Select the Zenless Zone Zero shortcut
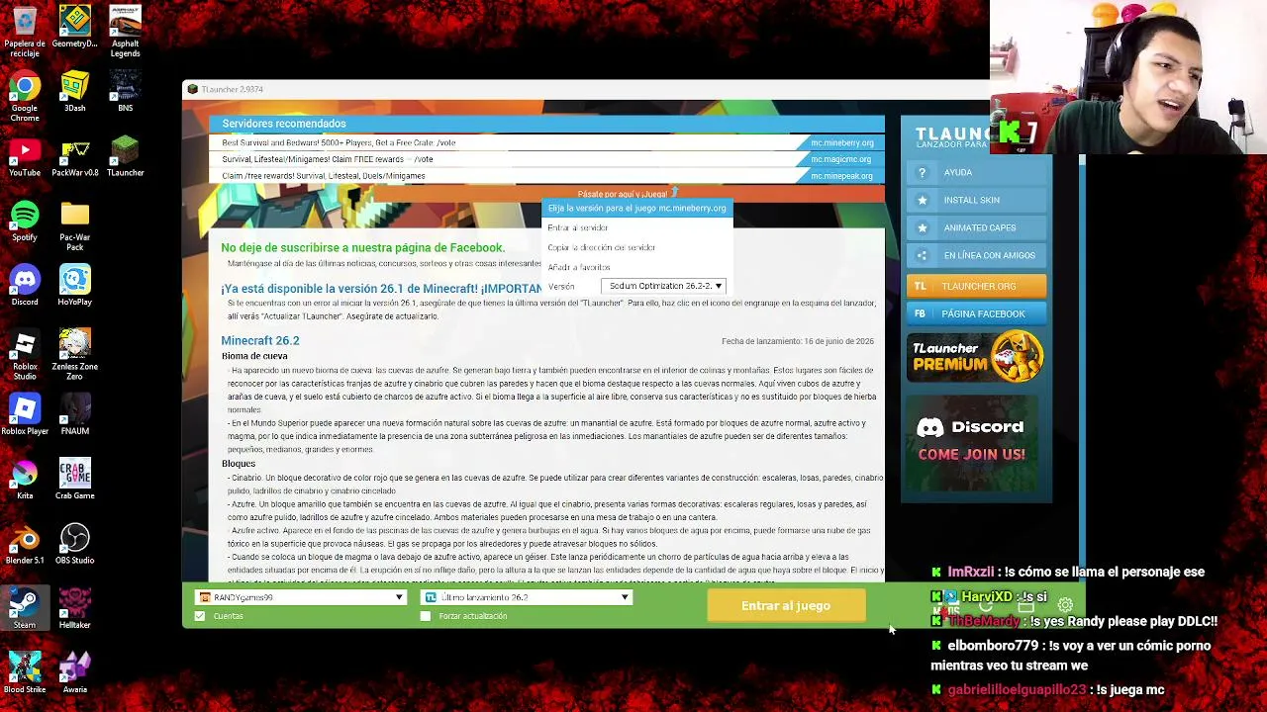The width and height of the screenshot is (1267, 712). (x=75, y=355)
